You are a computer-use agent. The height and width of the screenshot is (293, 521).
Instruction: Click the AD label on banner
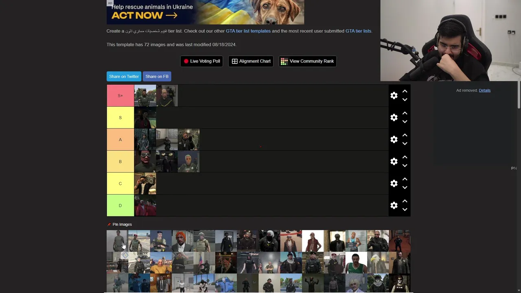coord(110,3)
